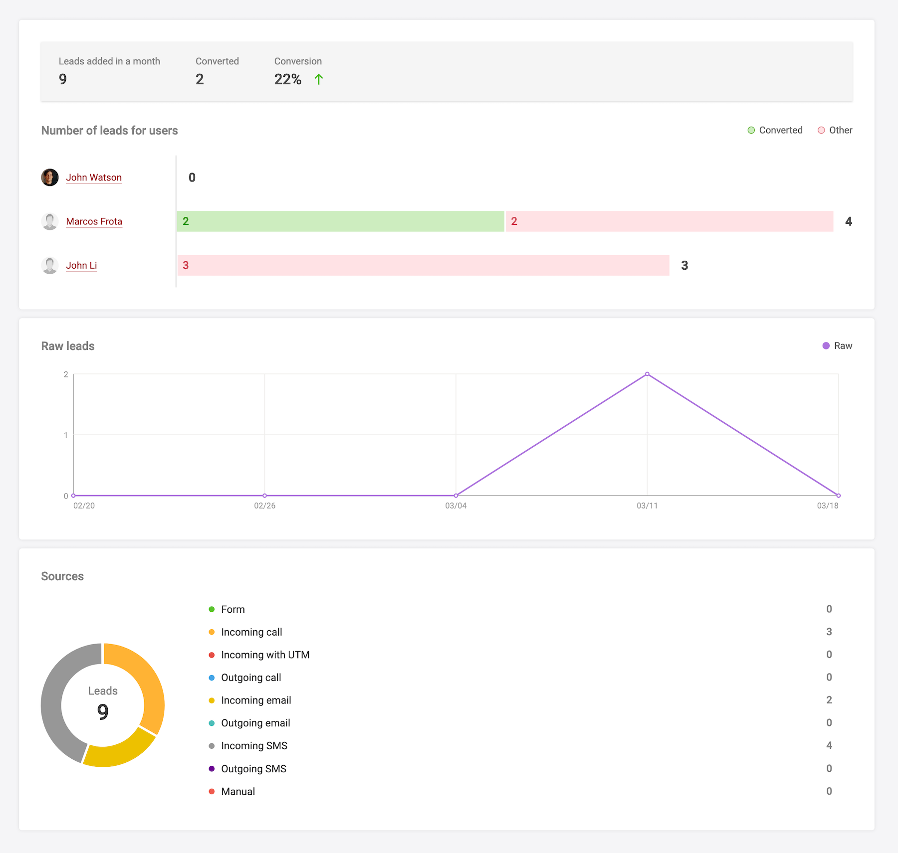Open Marcos Frota's profile link
Image resolution: width=898 pixels, height=853 pixels.
click(94, 221)
